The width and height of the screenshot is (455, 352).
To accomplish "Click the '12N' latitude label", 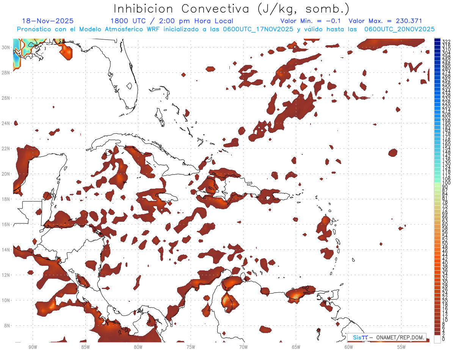I will [x=6, y=275].
